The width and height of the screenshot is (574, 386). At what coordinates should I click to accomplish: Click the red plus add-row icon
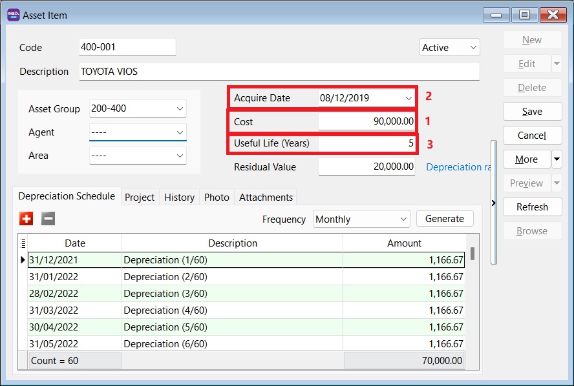pyautogui.click(x=27, y=219)
